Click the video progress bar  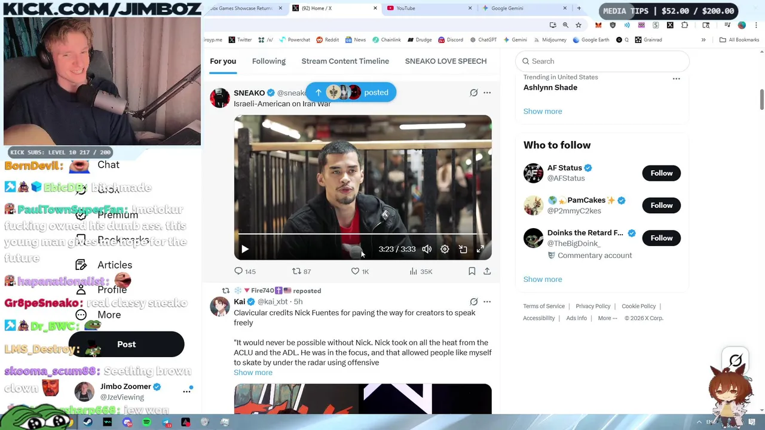tap(363, 234)
